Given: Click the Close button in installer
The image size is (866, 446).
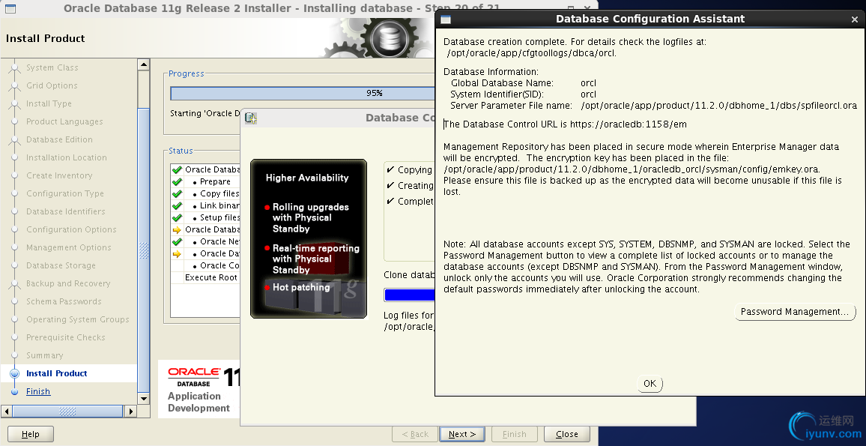Looking at the screenshot, I should (566, 435).
